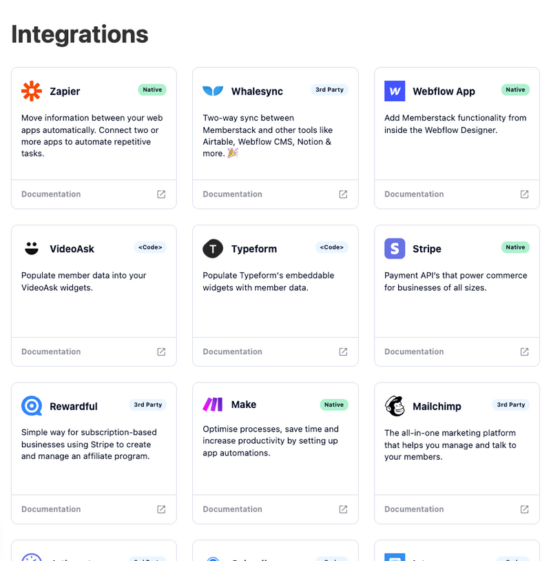
Task: Click the Mailchimp monkey logo icon
Action: pyautogui.click(x=395, y=406)
